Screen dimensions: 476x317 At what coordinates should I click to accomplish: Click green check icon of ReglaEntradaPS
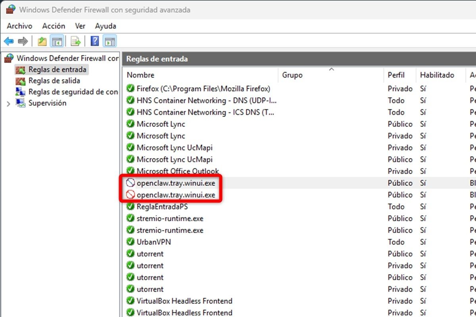(x=130, y=206)
